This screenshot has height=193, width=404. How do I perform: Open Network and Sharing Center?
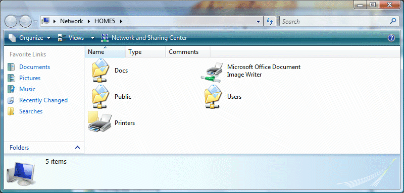[149, 38]
